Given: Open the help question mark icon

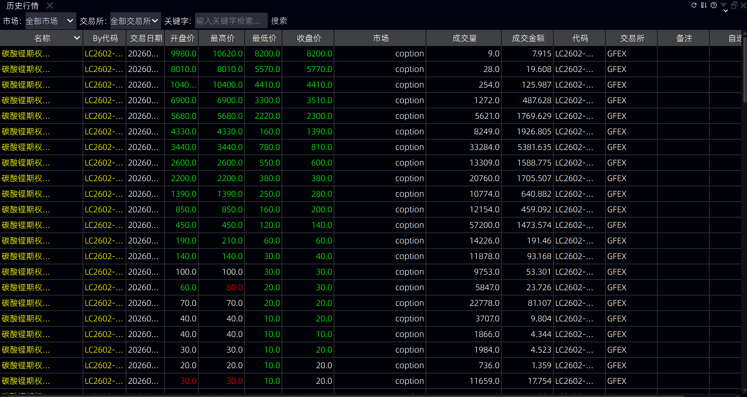Looking at the screenshot, I should point(714,5).
